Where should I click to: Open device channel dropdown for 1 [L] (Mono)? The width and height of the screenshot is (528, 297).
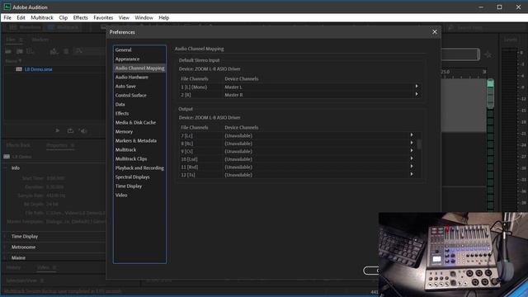pyautogui.click(x=417, y=87)
